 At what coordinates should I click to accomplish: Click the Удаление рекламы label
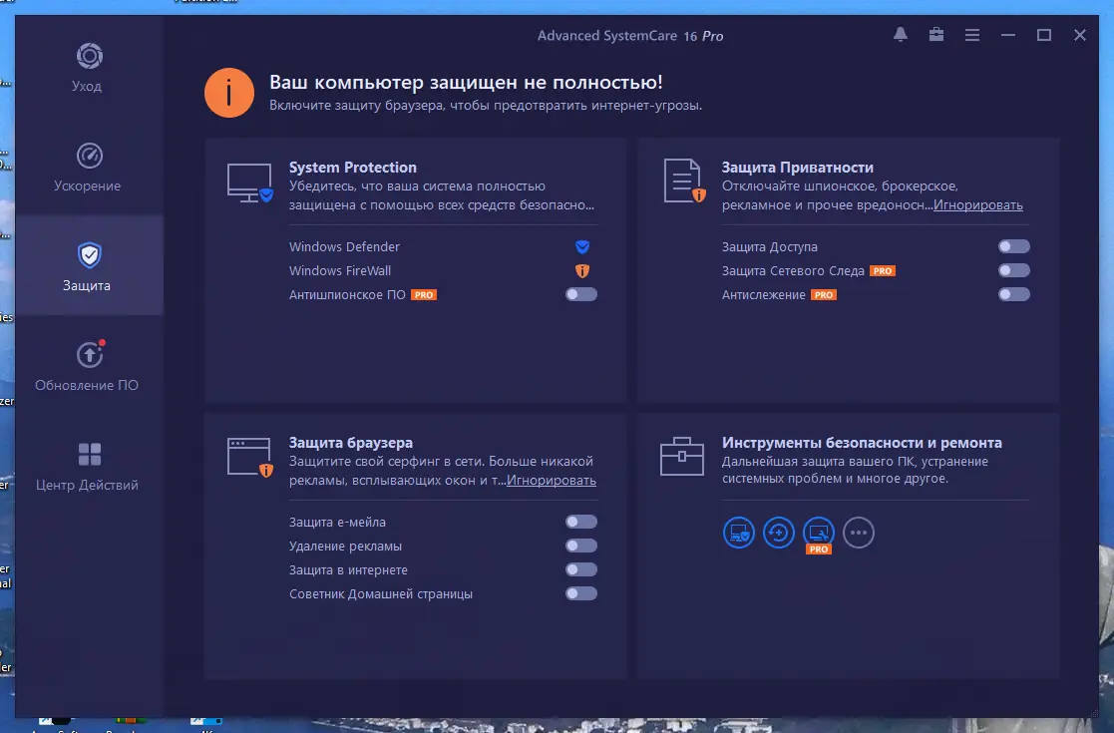(345, 547)
